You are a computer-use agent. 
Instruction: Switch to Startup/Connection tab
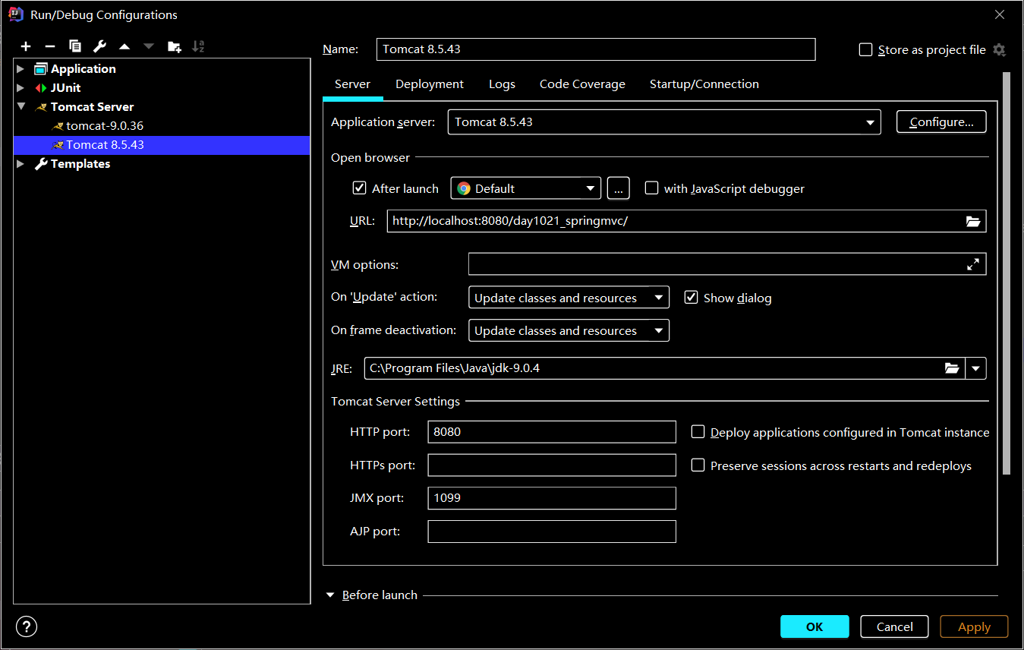pyautogui.click(x=704, y=84)
